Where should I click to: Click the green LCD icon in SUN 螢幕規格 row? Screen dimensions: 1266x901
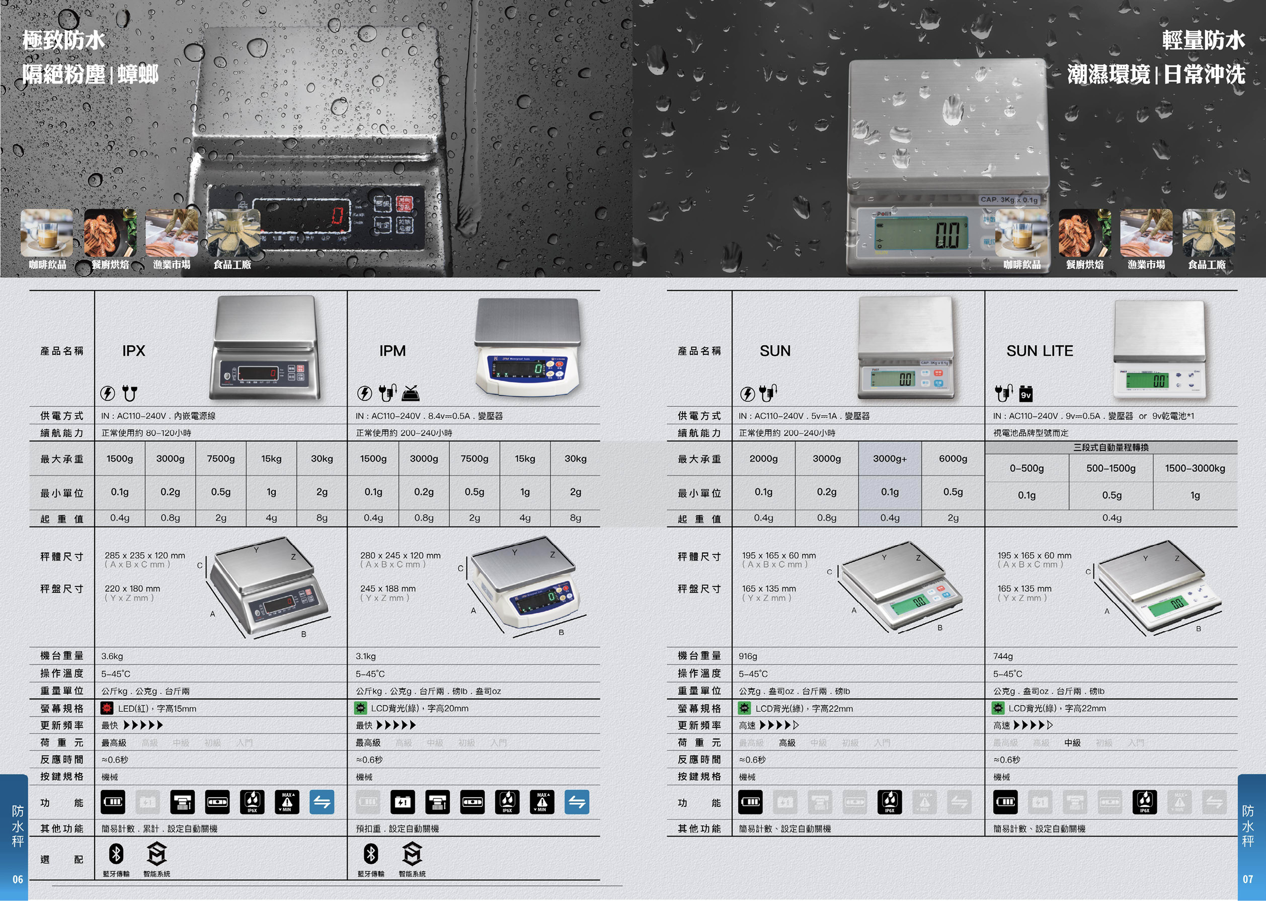(x=745, y=709)
